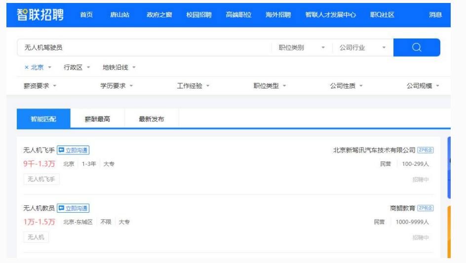Open 校园招聘 navigation item

pyautogui.click(x=199, y=15)
